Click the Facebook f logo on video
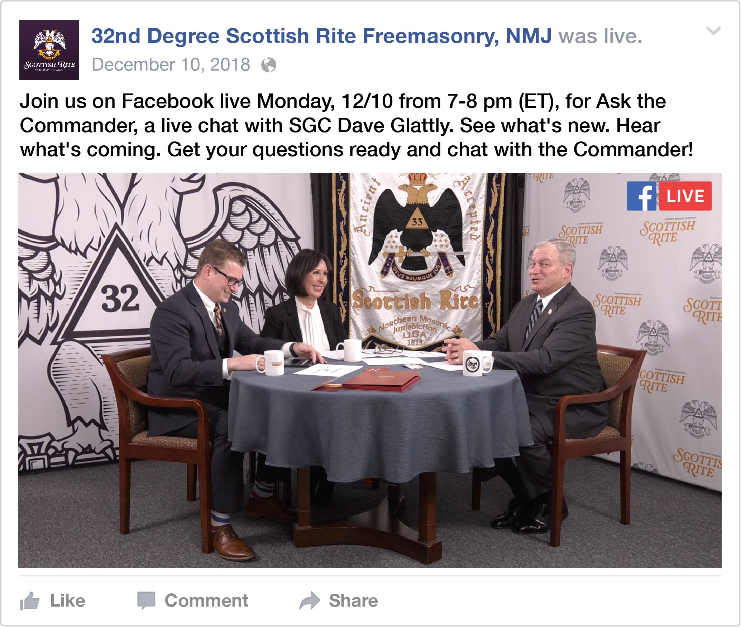Screen dimensions: 741x627 pos(641,196)
